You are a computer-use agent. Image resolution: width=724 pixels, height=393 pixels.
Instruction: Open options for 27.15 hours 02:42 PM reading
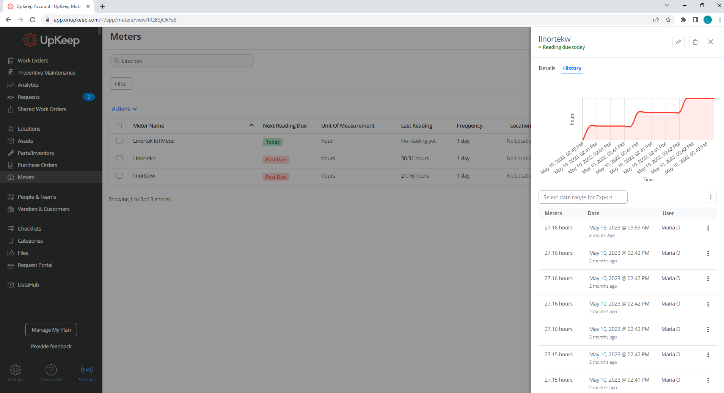[x=708, y=355]
